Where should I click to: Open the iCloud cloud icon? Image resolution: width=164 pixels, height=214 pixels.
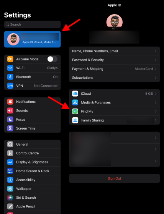click(75, 94)
